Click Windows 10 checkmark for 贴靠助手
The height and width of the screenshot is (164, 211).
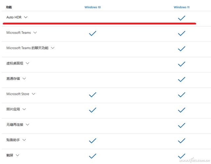tap(93, 141)
